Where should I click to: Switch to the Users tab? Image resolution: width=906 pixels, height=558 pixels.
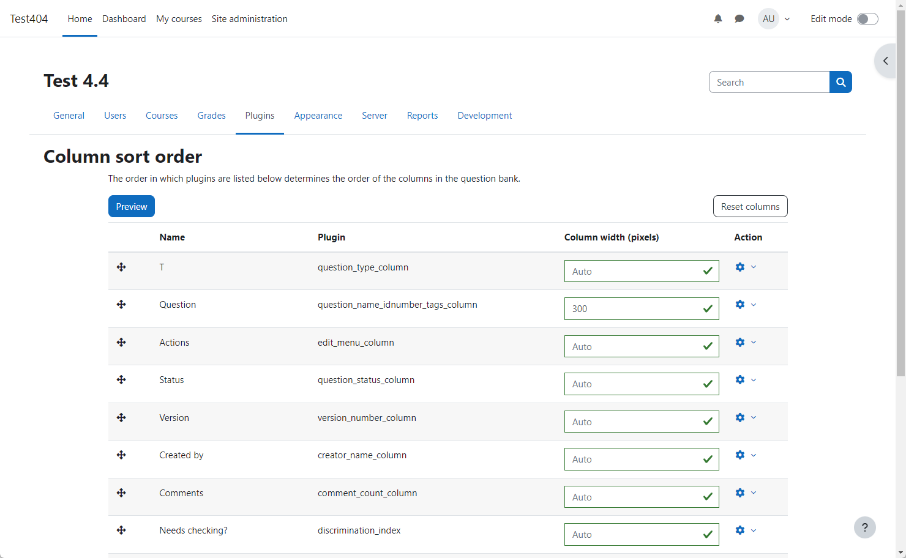pos(115,116)
